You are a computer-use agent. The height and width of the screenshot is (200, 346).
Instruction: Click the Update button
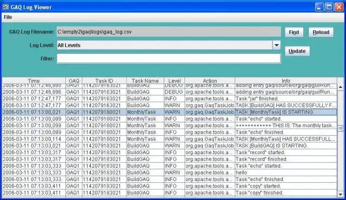[297, 51]
